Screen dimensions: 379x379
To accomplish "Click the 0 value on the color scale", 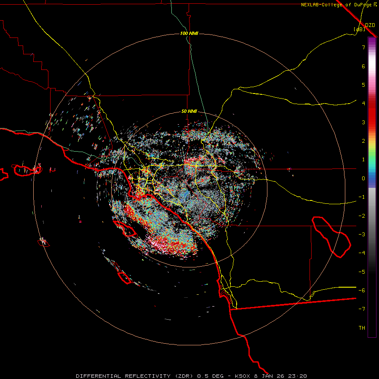I will [x=363, y=179].
